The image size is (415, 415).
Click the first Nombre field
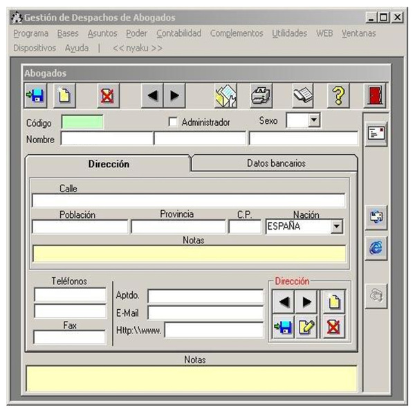(x=107, y=138)
